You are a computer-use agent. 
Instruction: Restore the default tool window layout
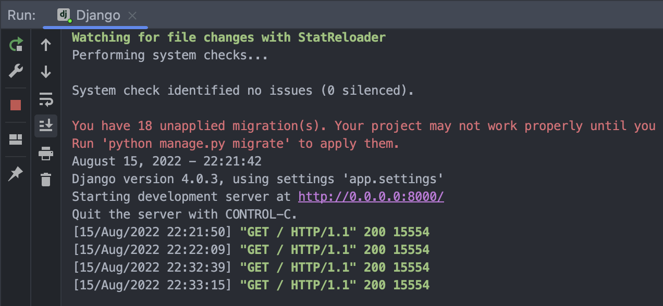coord(15,139)
